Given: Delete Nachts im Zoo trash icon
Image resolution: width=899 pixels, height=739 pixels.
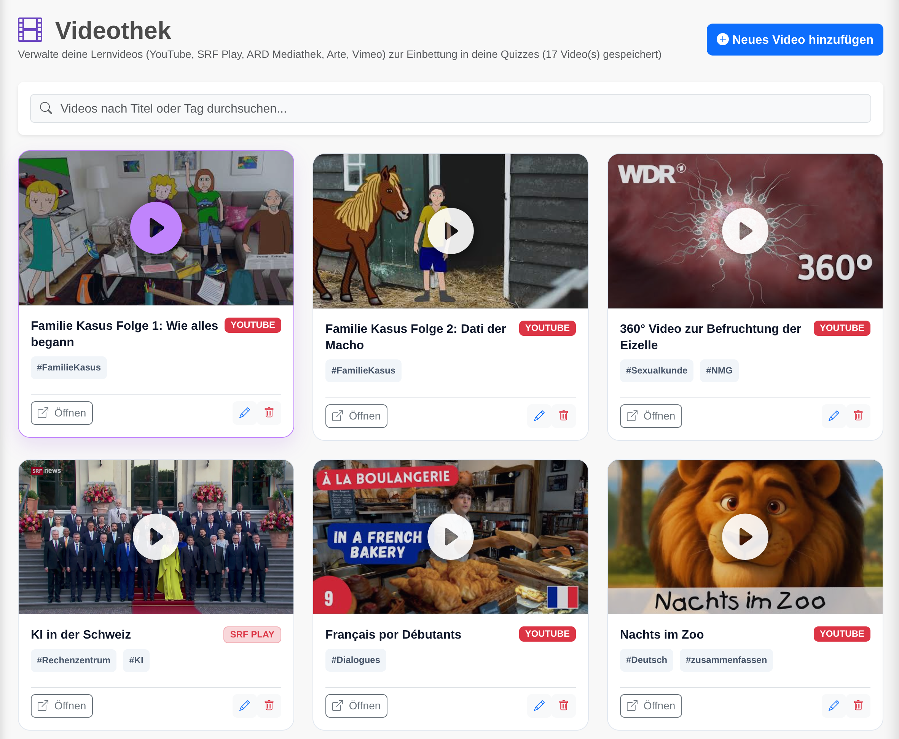Looking at the screenshot, I should tap(858, 706).
